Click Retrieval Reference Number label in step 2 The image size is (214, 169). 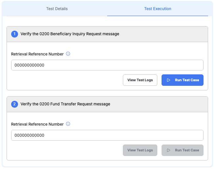[x=37, y=124]
